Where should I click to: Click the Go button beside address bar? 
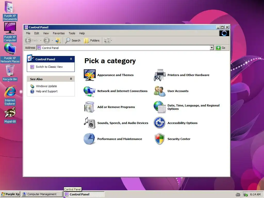click(x=221, y=48)
